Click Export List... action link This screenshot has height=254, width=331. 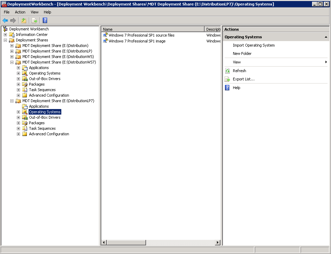point(244,79)
